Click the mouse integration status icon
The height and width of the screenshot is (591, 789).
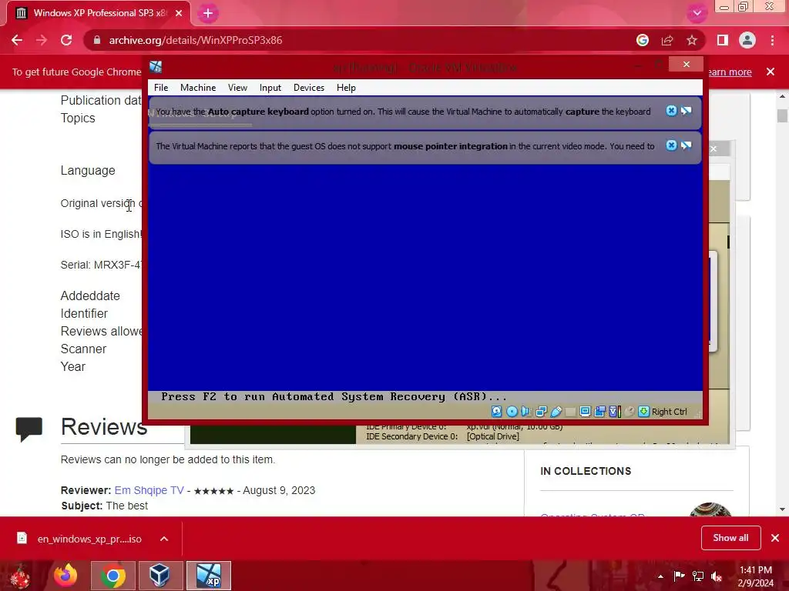coord(629,412)
